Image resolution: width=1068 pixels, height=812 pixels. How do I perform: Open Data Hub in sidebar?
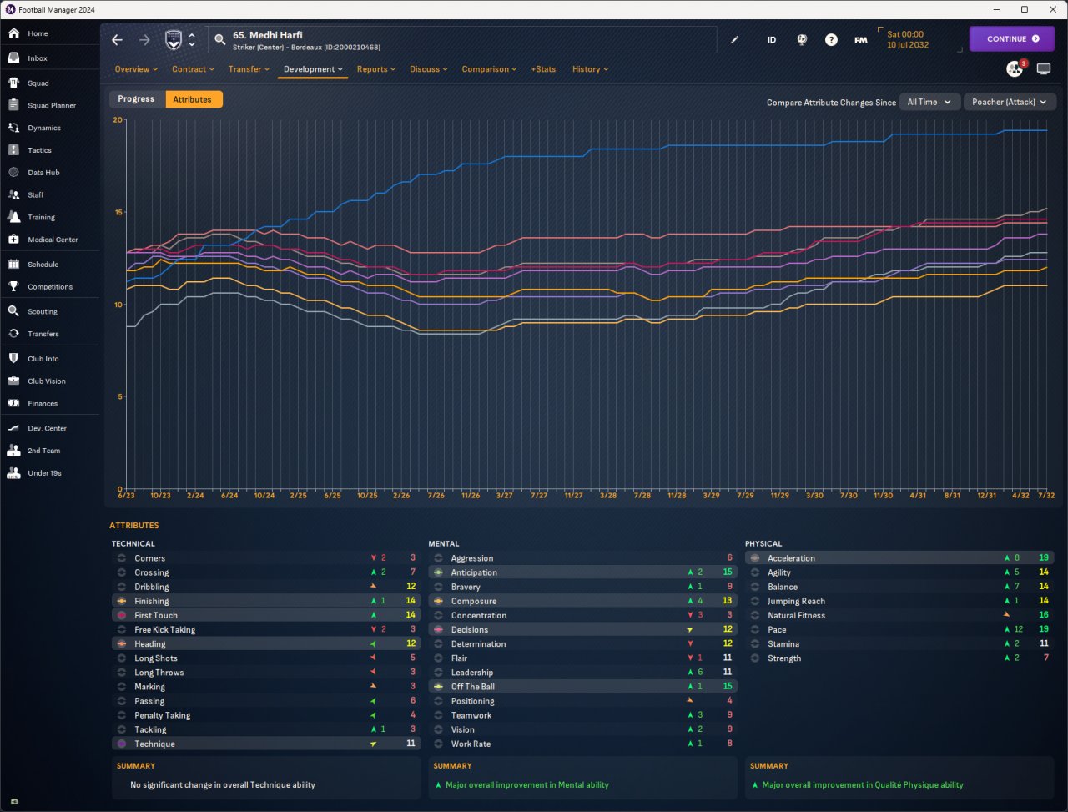(43, 173)
